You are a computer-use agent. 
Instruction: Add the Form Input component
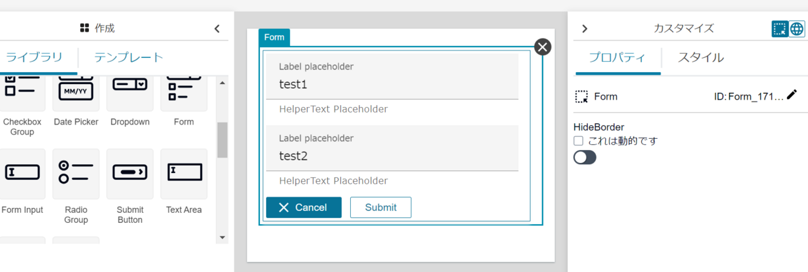click(x=22, y=174)
